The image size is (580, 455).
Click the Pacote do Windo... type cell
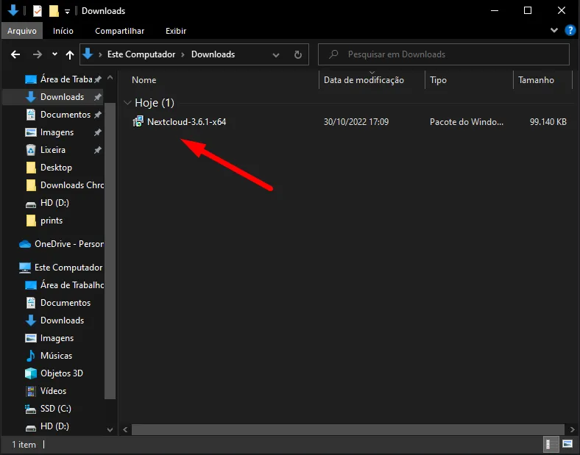[467, 122]
